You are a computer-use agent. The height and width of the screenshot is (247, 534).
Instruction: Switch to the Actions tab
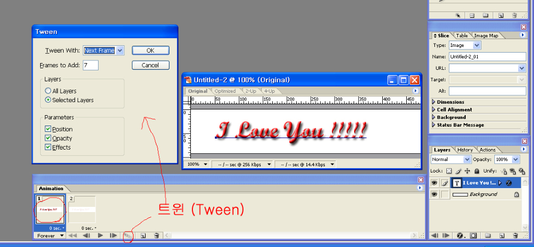point(488,150)
